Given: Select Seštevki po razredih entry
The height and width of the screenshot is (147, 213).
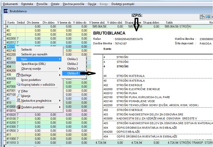Looking at the screenshot, I should pyautogui.click(x=34, y=54).
